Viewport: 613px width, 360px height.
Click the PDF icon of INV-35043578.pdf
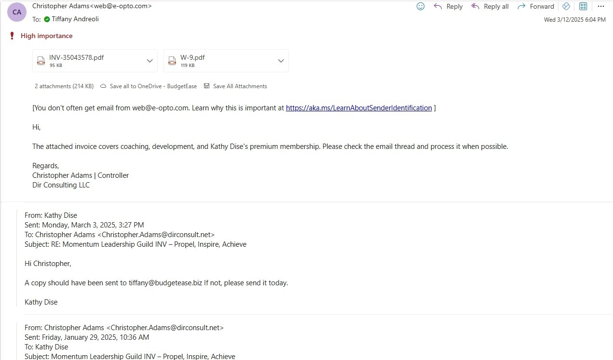point(41,61)
